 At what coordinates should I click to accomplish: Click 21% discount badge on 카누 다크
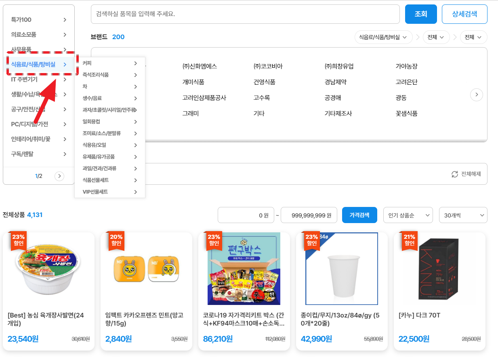(x=409, y=240)
